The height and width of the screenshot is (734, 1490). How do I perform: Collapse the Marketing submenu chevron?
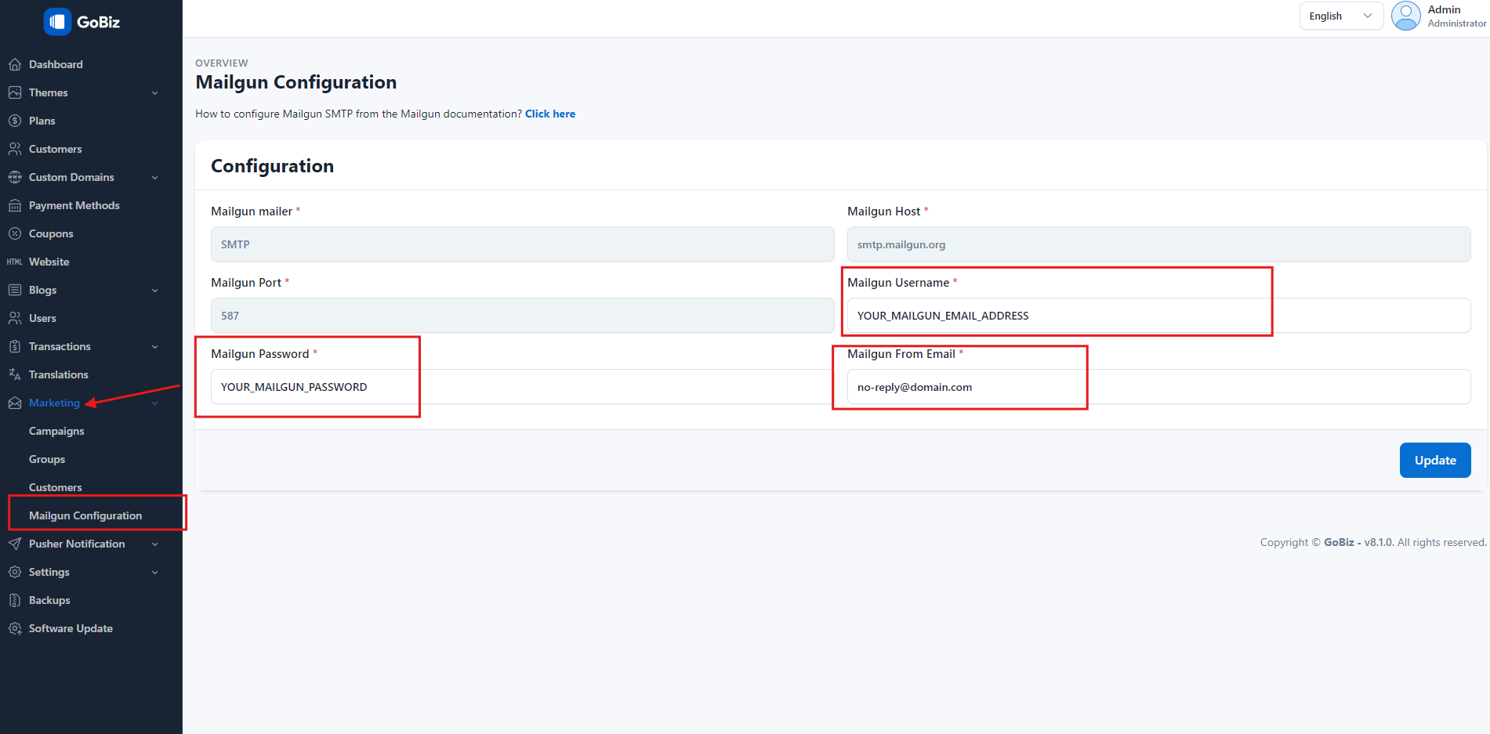[x=154, y=403]
